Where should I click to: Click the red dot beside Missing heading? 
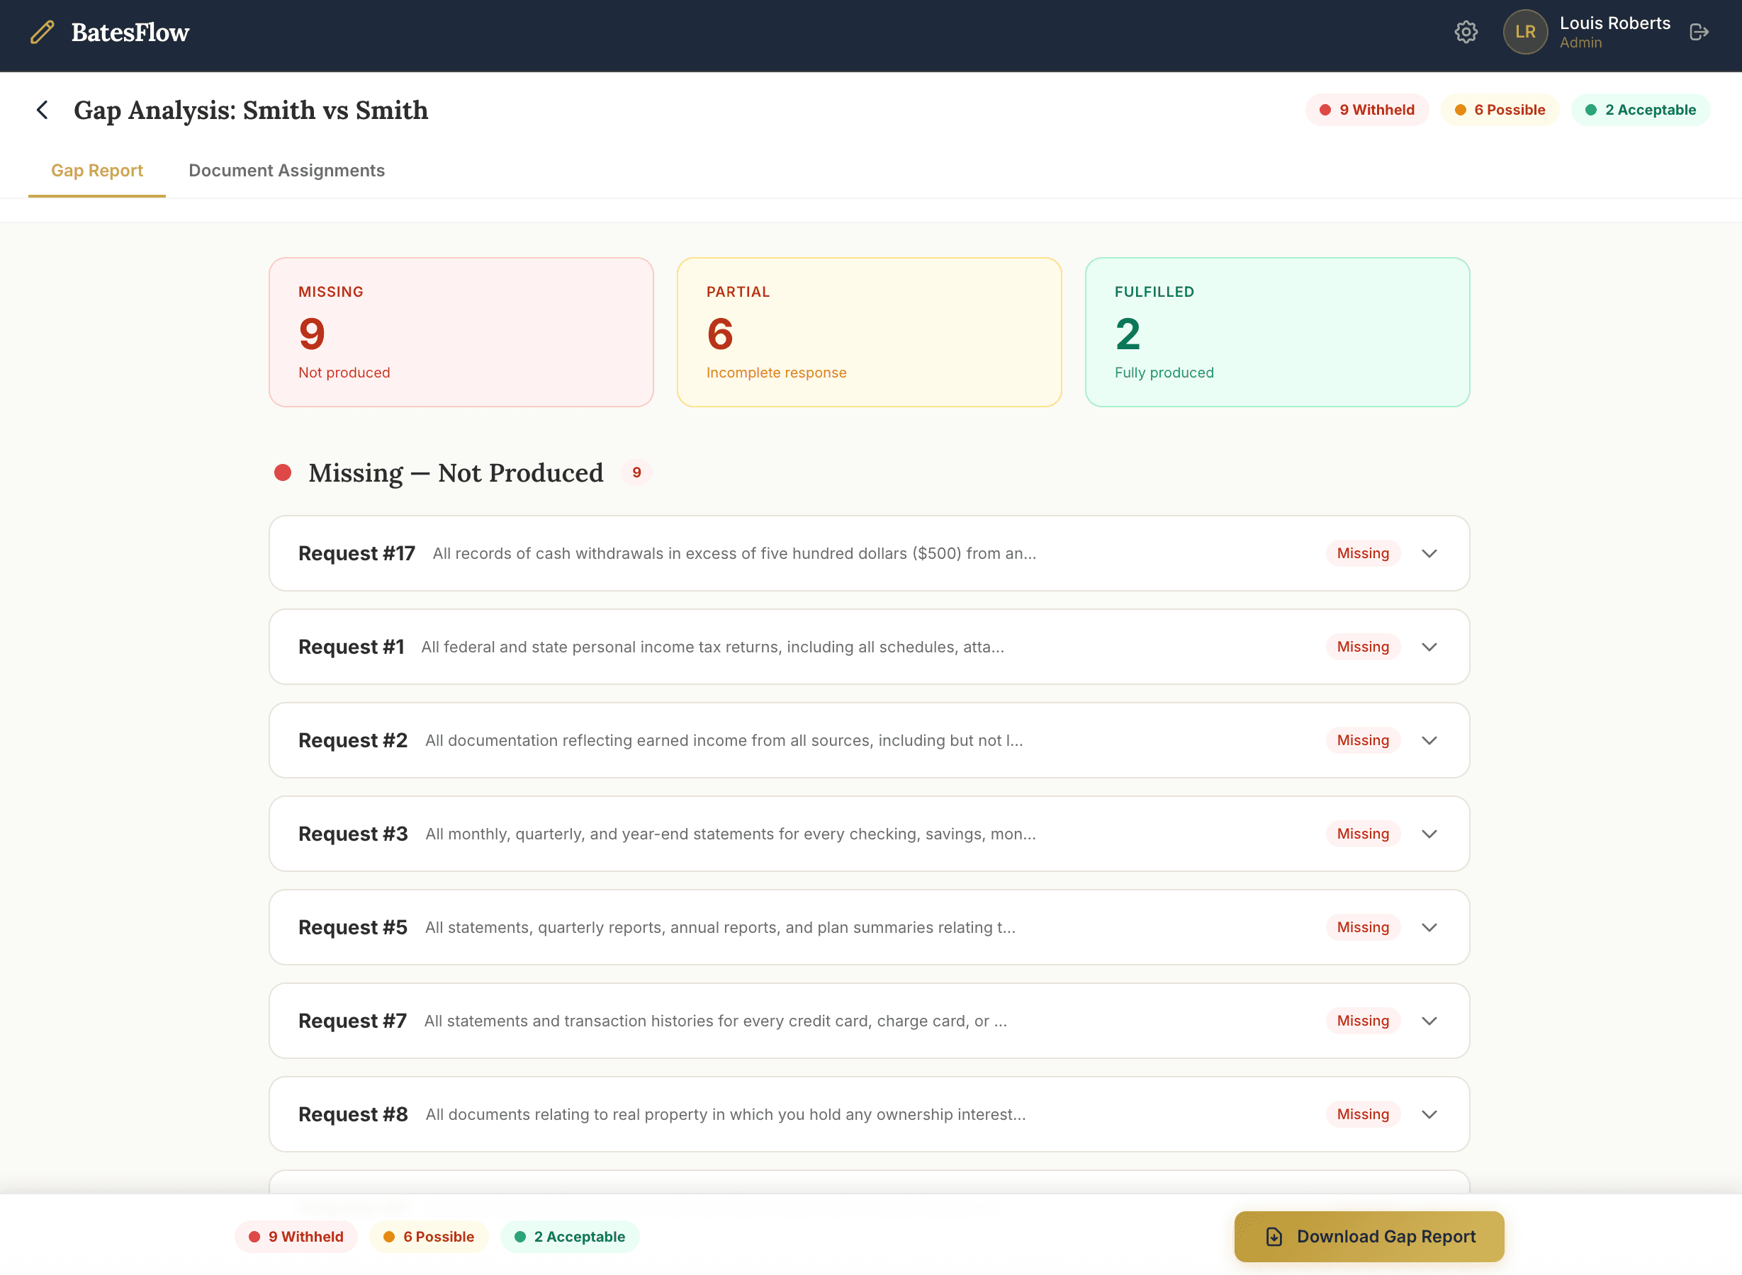click(283, 472)
